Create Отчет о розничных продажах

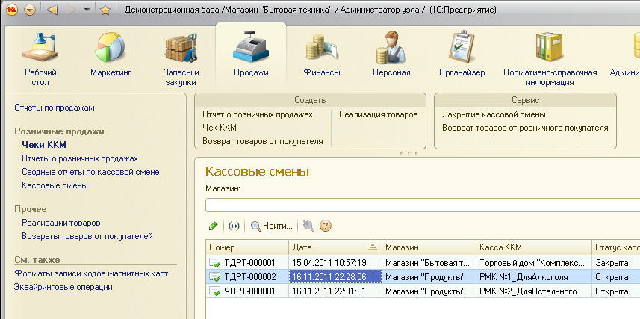(258, 114)
